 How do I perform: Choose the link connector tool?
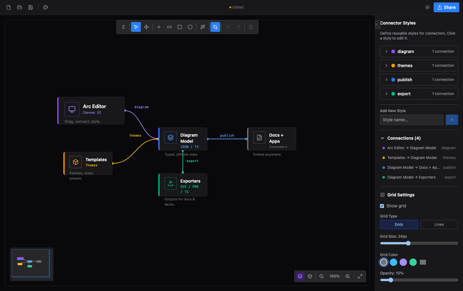point(169,27)
